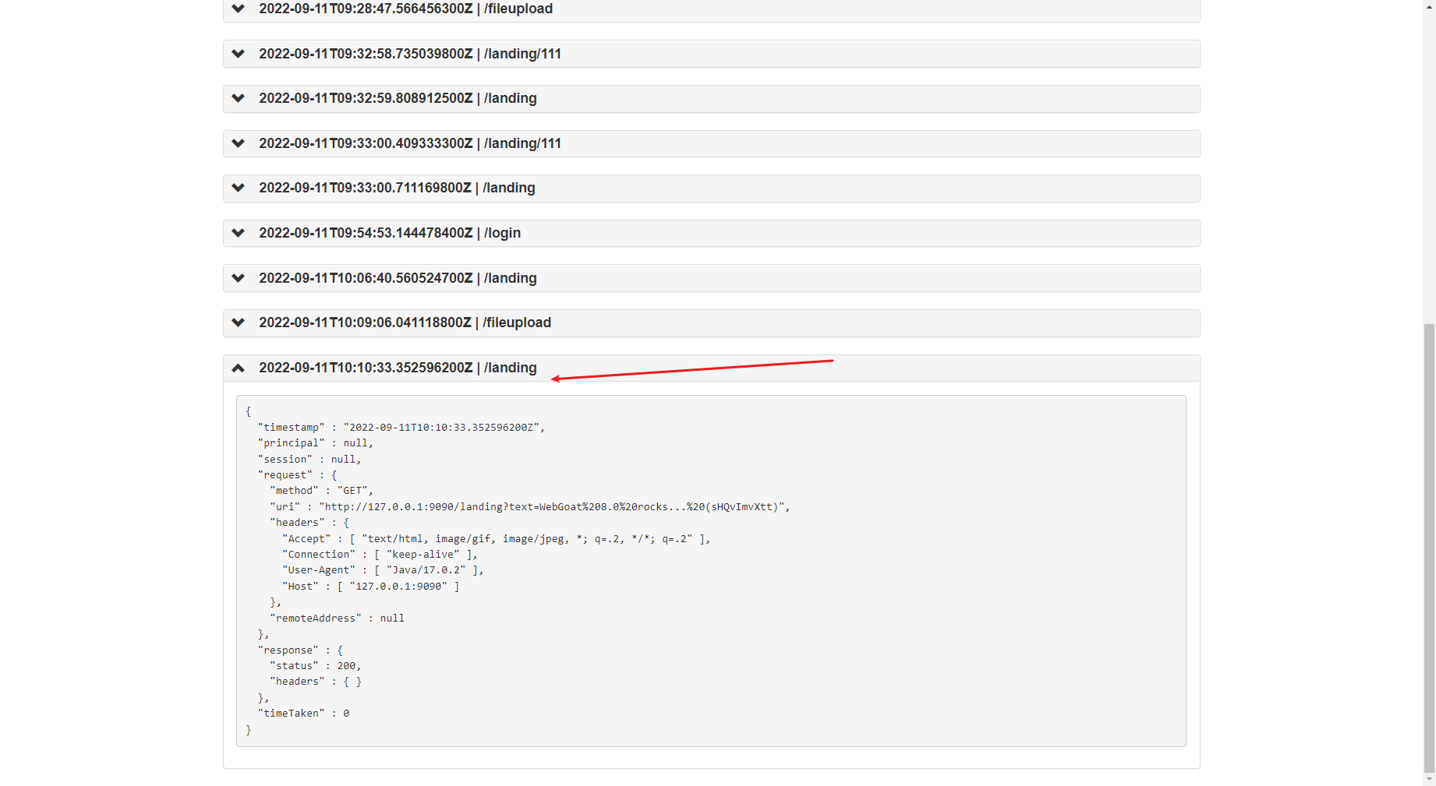
Task: Click the "uri" line with landing?text=WebGoat
Action: pos(530,507)
